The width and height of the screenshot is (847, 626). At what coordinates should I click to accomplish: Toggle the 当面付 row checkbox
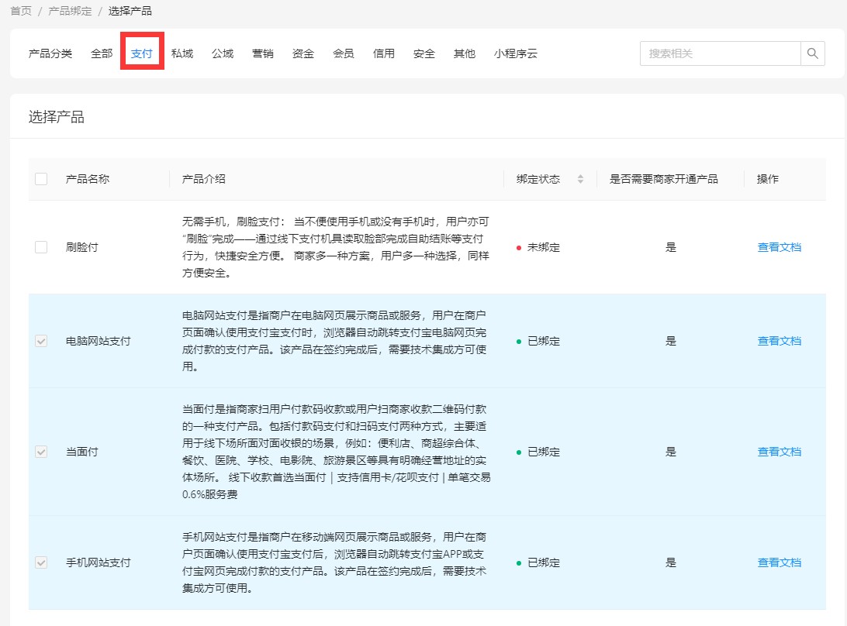[41, 452]
